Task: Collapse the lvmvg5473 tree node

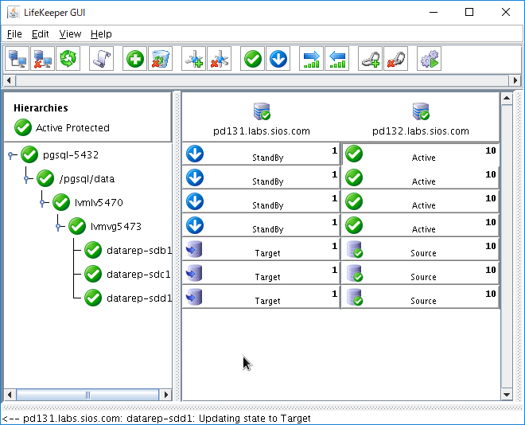Action: tap(58, 227)
